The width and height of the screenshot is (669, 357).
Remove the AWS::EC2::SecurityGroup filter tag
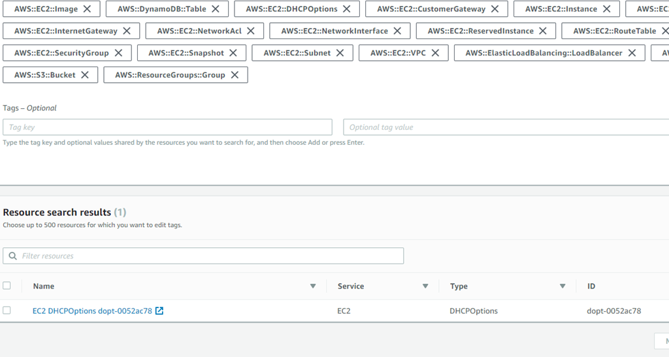(x=119, y=53)
